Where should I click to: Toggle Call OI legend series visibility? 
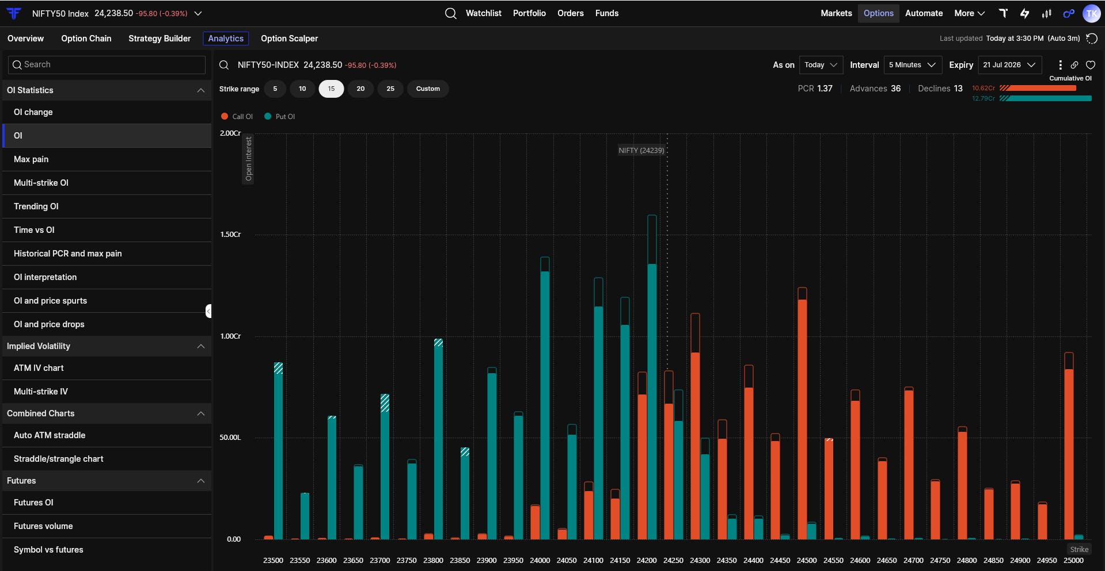237,116
